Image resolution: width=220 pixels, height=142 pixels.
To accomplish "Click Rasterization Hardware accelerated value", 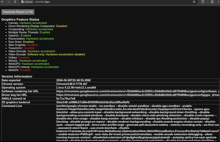I will click(40, 39).
